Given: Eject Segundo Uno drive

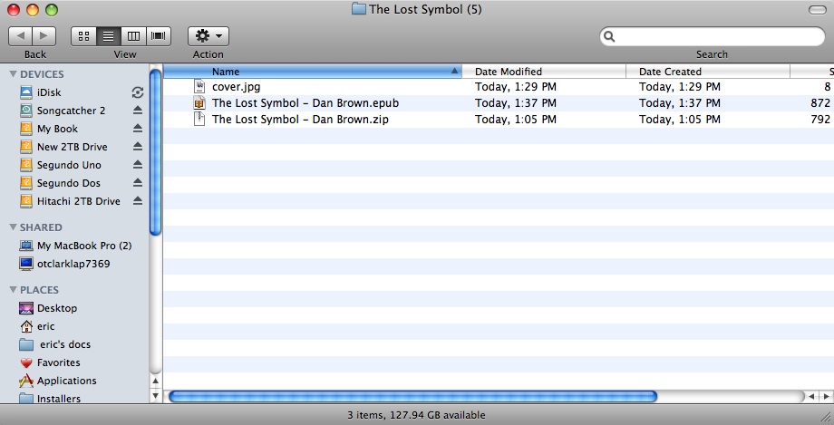Looking at the screenshot, I should pyautogui.click(x=137, y=165).
